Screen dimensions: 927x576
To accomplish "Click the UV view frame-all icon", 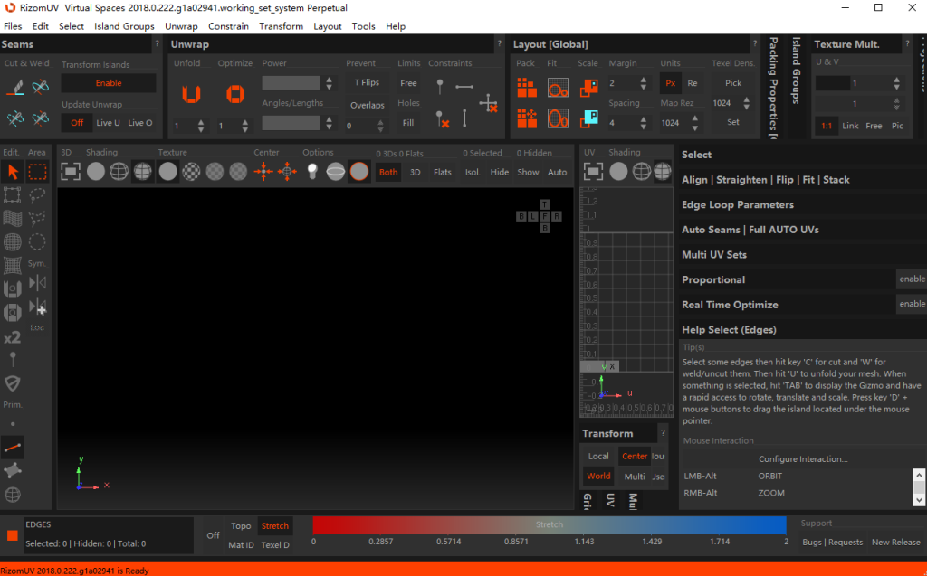I will click(x=593, y=172).
